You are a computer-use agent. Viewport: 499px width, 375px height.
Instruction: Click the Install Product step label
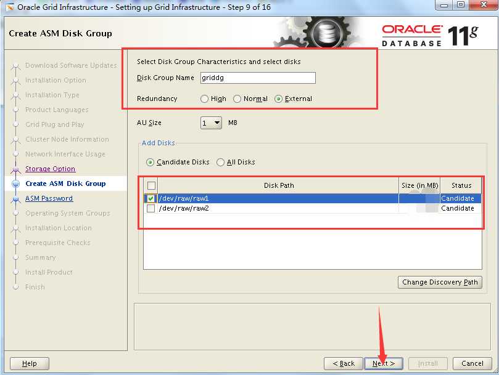tap(49, 272)
